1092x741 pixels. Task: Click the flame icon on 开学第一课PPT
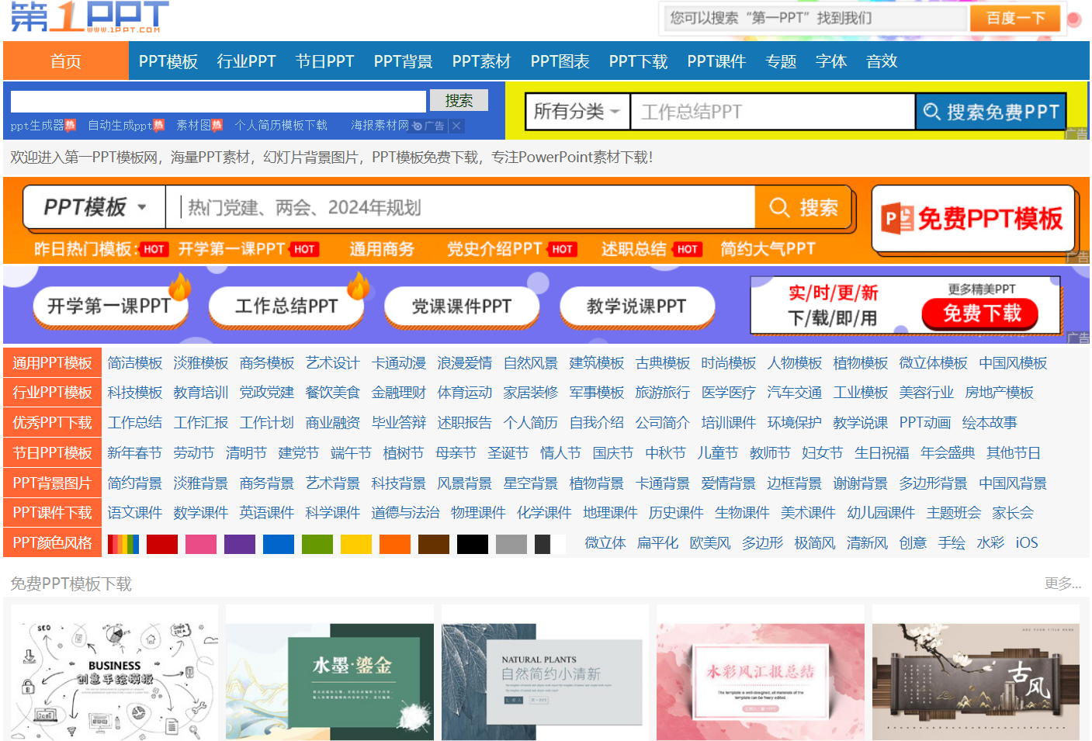tap(179, 288)
